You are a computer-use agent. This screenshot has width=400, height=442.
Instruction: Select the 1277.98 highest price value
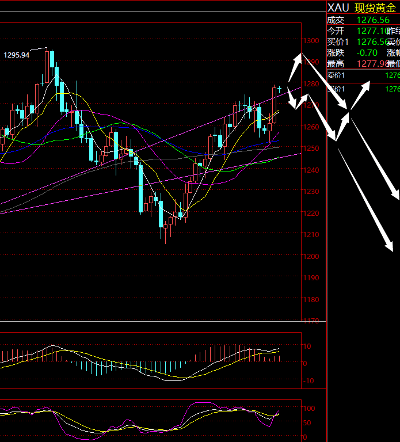click(372, 64)
